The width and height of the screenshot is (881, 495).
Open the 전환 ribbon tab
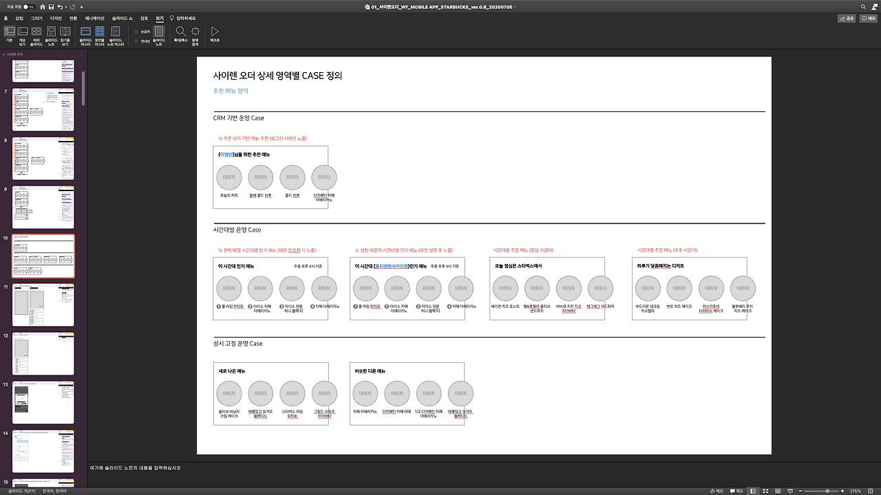(73, 18)
